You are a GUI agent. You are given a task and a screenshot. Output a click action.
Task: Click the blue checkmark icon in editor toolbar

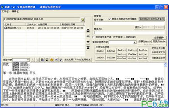coord(61,60)
